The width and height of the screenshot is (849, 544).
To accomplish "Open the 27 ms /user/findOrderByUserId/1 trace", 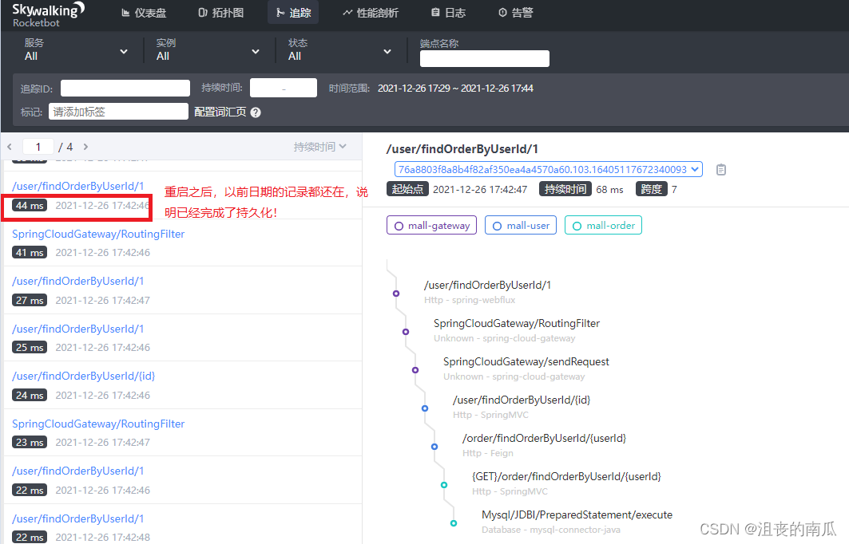I will (182, 290).
